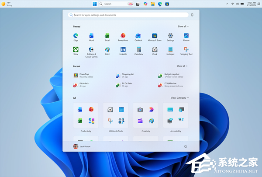Open the clock and date in taskbar
The width and height of the screenshot is (262, 177).
(252, 4)
